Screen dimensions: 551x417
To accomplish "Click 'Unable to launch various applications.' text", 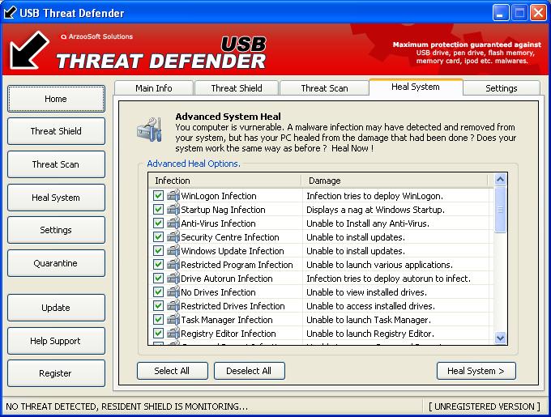I will [379, 265].
